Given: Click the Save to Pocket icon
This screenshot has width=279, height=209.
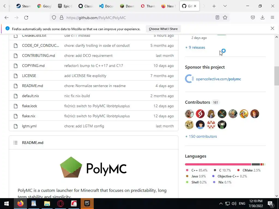Looking at the screenshot, I should click(253, 17).
